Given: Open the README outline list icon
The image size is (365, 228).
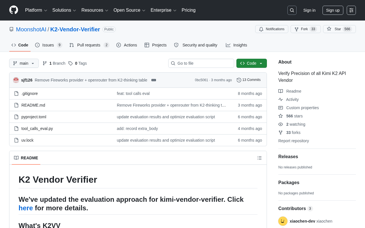Looking at the screenshot, I should click(259, 158).
